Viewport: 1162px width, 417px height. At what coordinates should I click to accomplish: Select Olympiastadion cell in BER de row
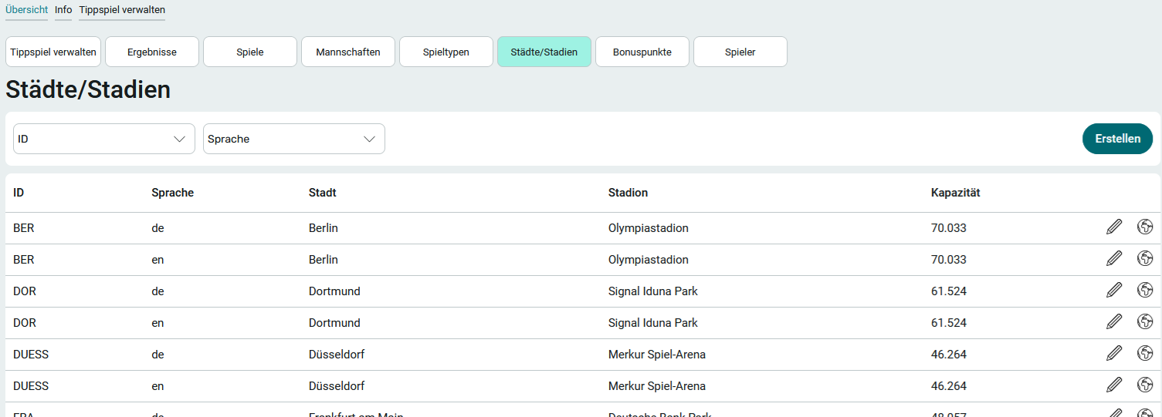click(649, 228)
